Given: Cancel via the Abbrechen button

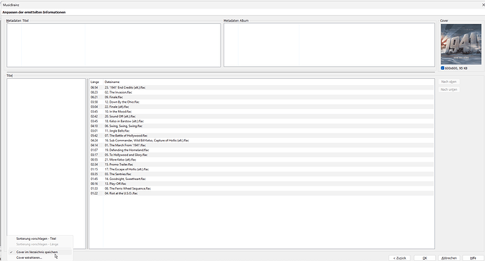Looking at the screenshot, I should point(449,258).
